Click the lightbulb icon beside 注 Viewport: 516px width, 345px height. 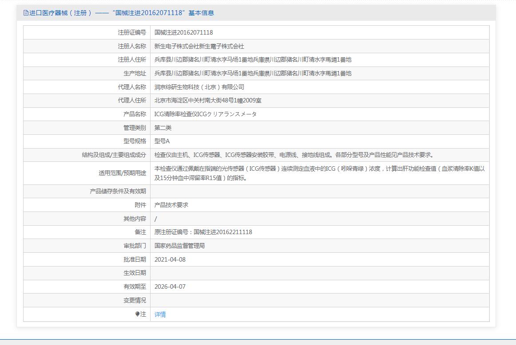click(x=138, y=314)
